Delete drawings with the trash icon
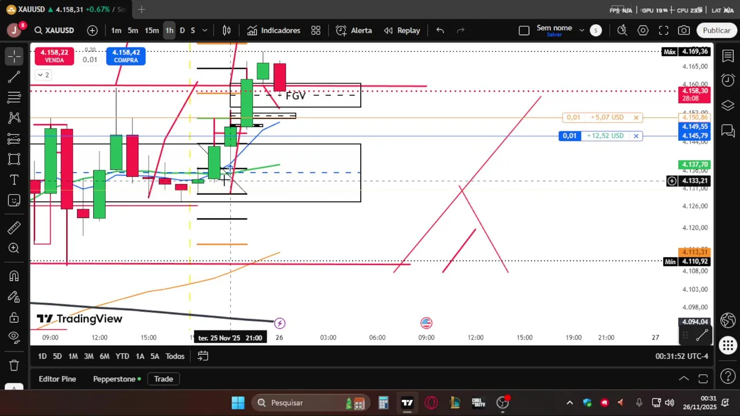This screenshot has width=740, height=416. tap(14, 365)
